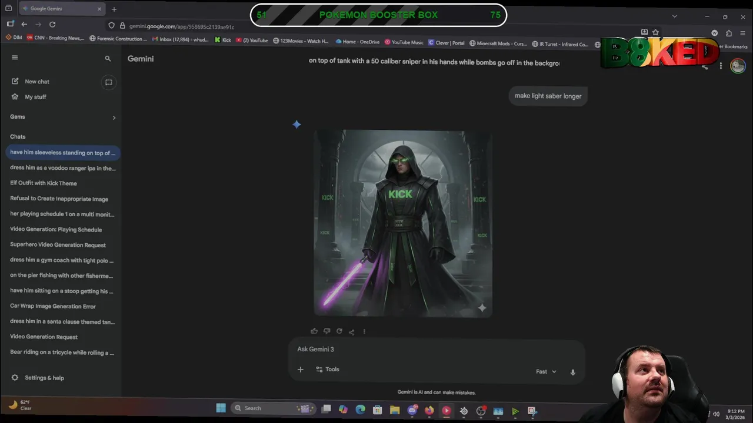Open chat 'Video Generation Request'

[63, 337]
